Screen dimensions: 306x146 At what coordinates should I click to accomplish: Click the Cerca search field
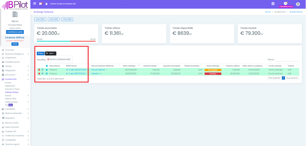[x=287, y=59]
